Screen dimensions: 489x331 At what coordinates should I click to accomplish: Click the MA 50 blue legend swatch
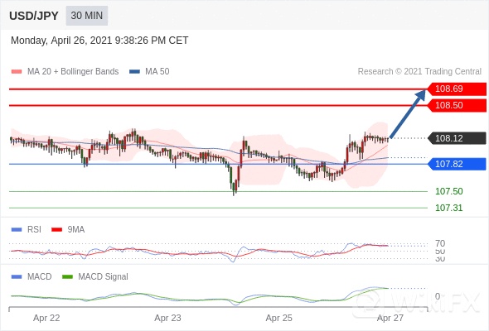134,72
